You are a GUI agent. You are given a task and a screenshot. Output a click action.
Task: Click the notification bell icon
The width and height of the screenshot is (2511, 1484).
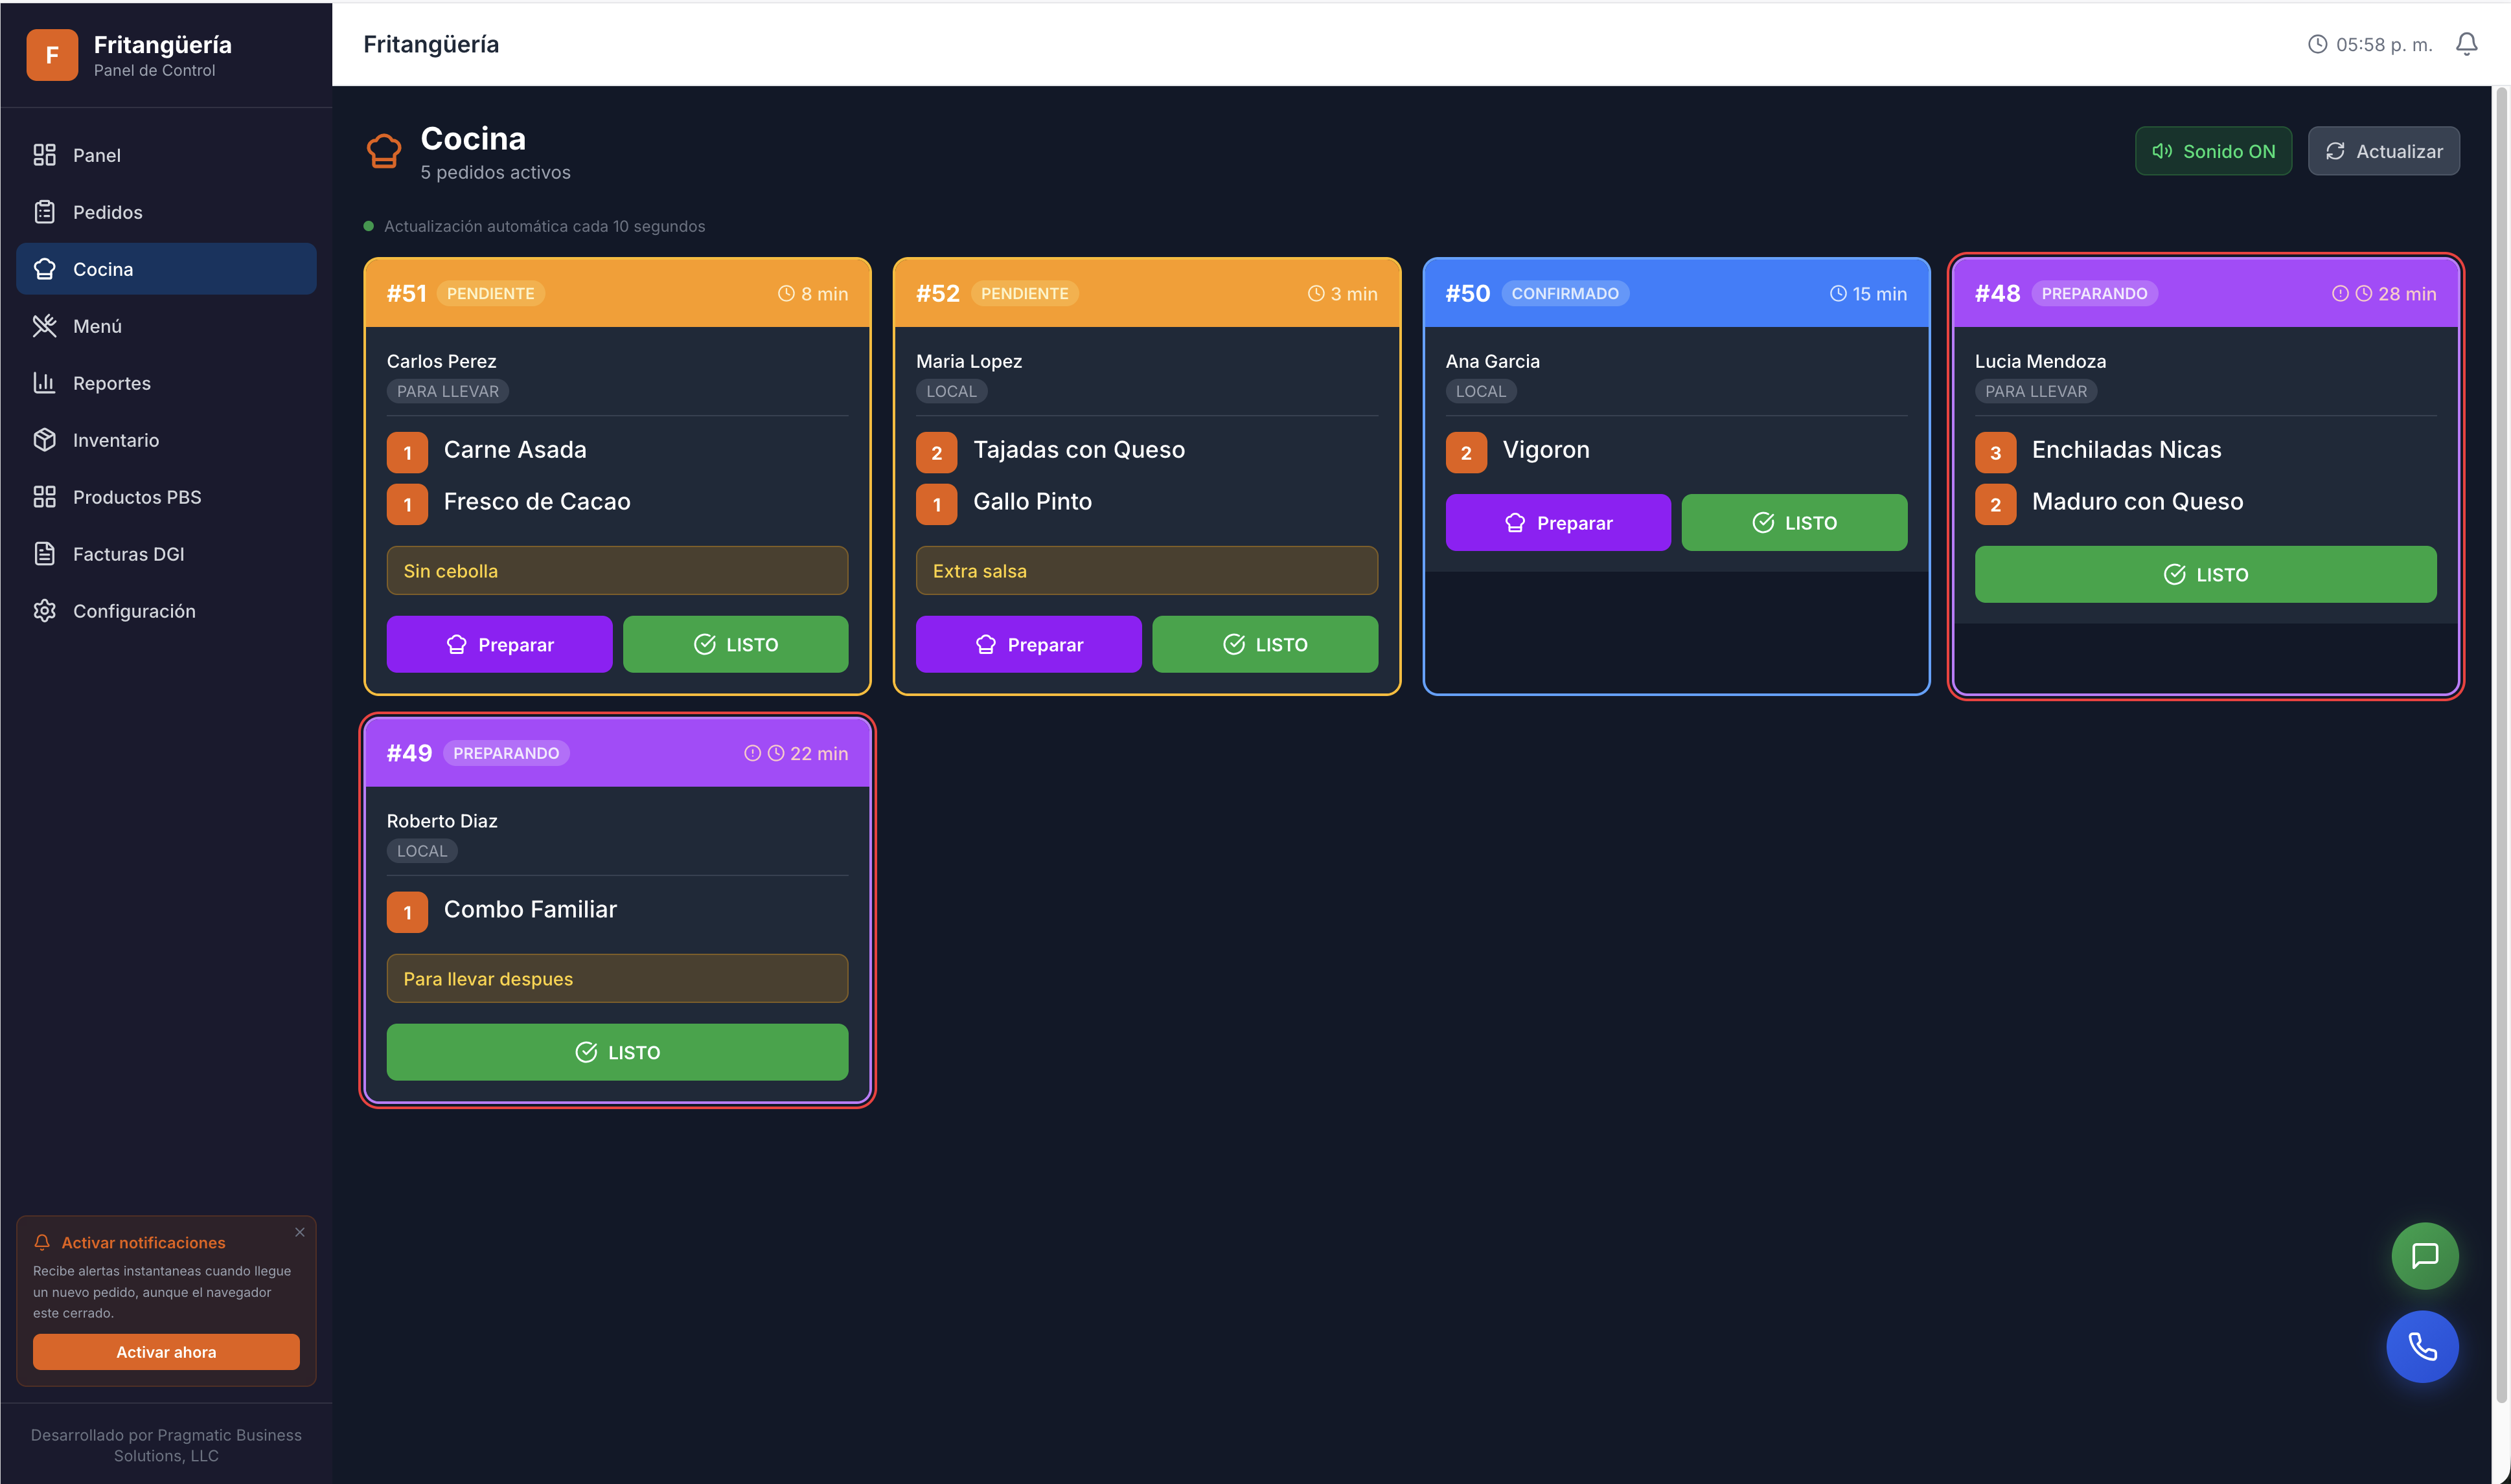click(2466, 44)
